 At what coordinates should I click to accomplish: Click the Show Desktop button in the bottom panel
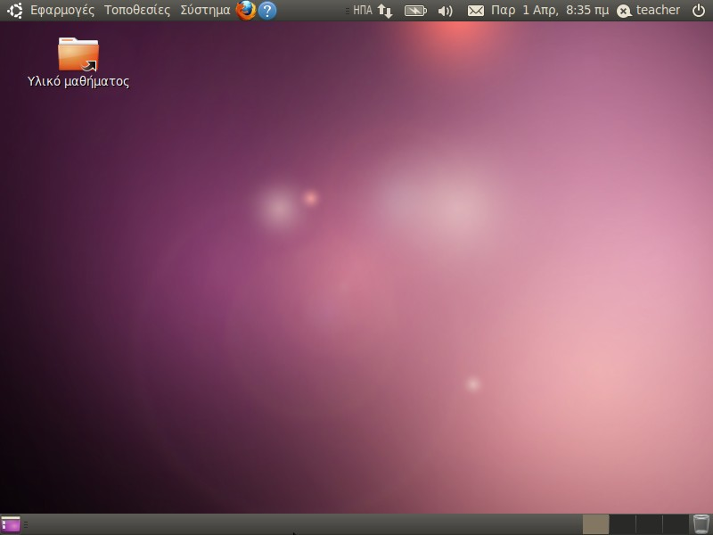point(11,524)
